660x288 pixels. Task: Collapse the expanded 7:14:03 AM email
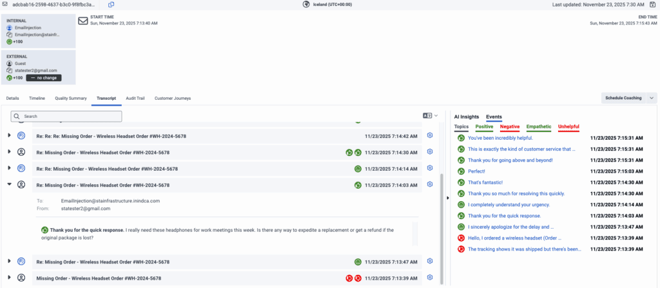pos(9,185)
